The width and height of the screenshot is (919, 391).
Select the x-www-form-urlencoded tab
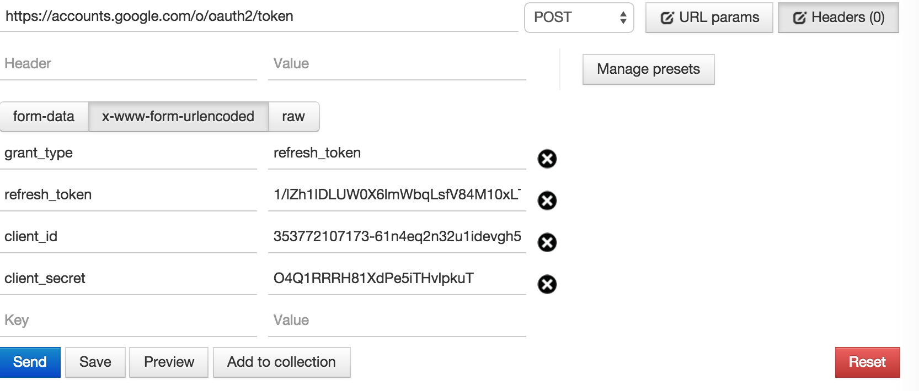pyautogui.click(x=178, y=117)
